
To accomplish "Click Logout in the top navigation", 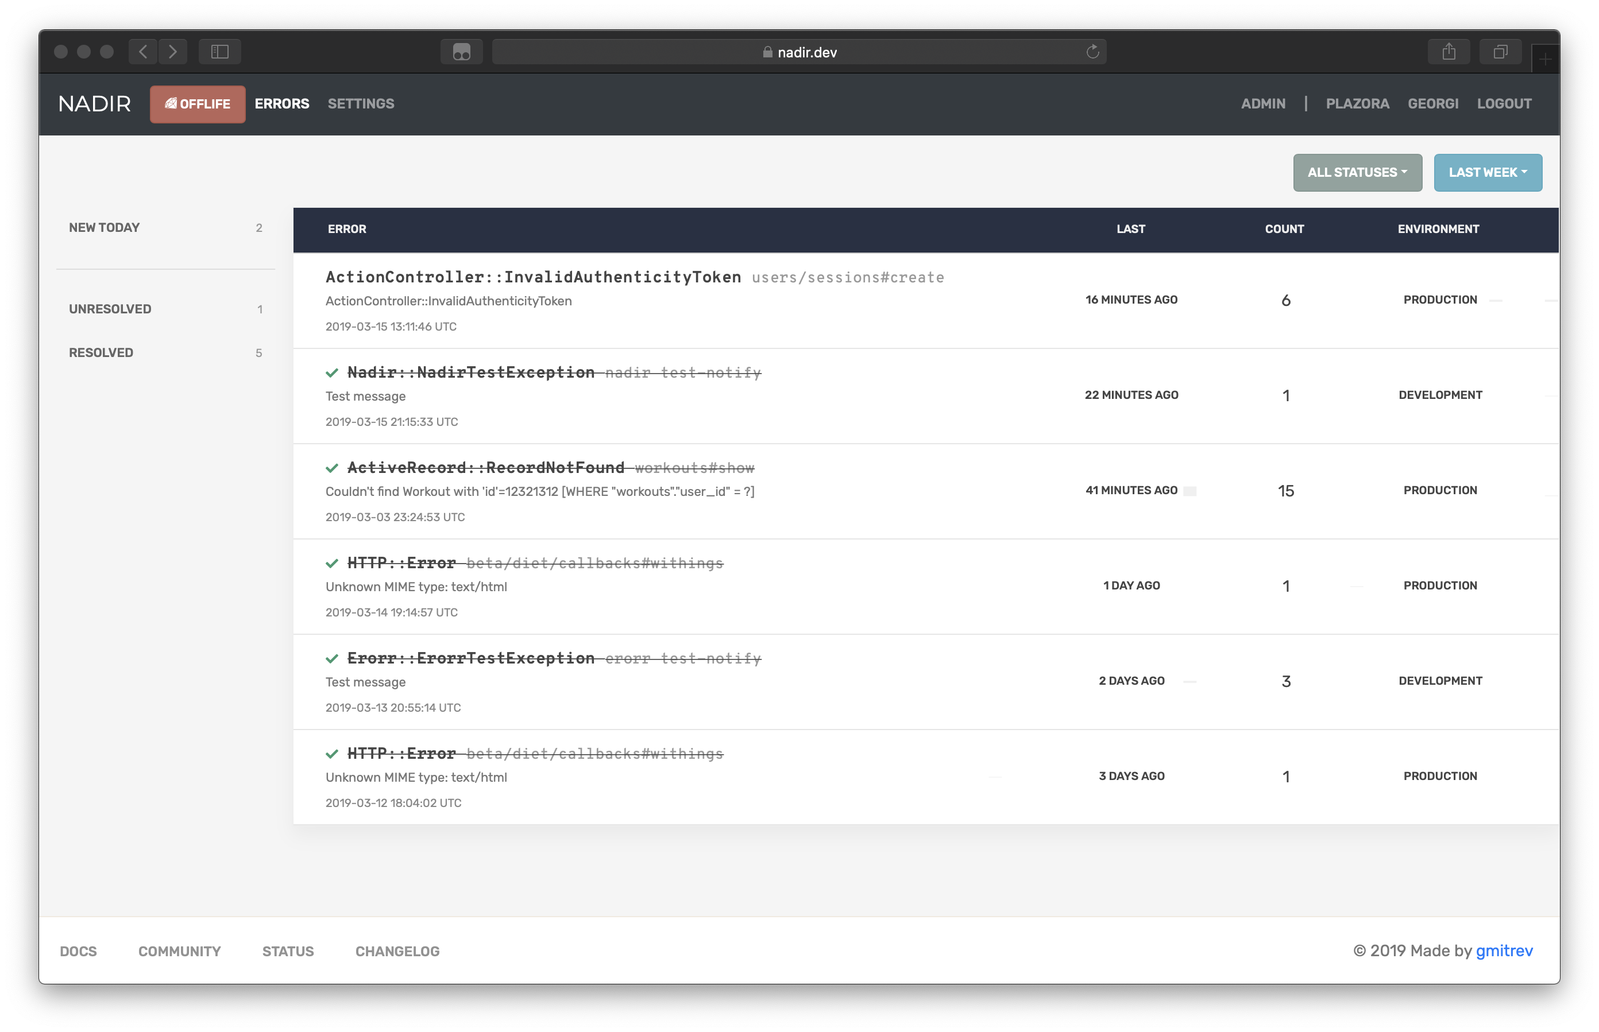I will (1504, 104).
